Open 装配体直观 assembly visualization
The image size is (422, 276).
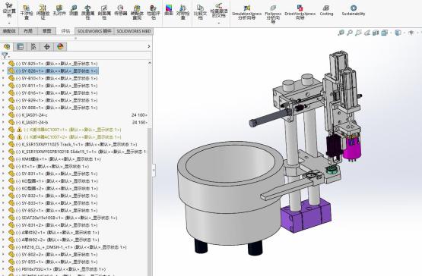(x=137, y=12)
